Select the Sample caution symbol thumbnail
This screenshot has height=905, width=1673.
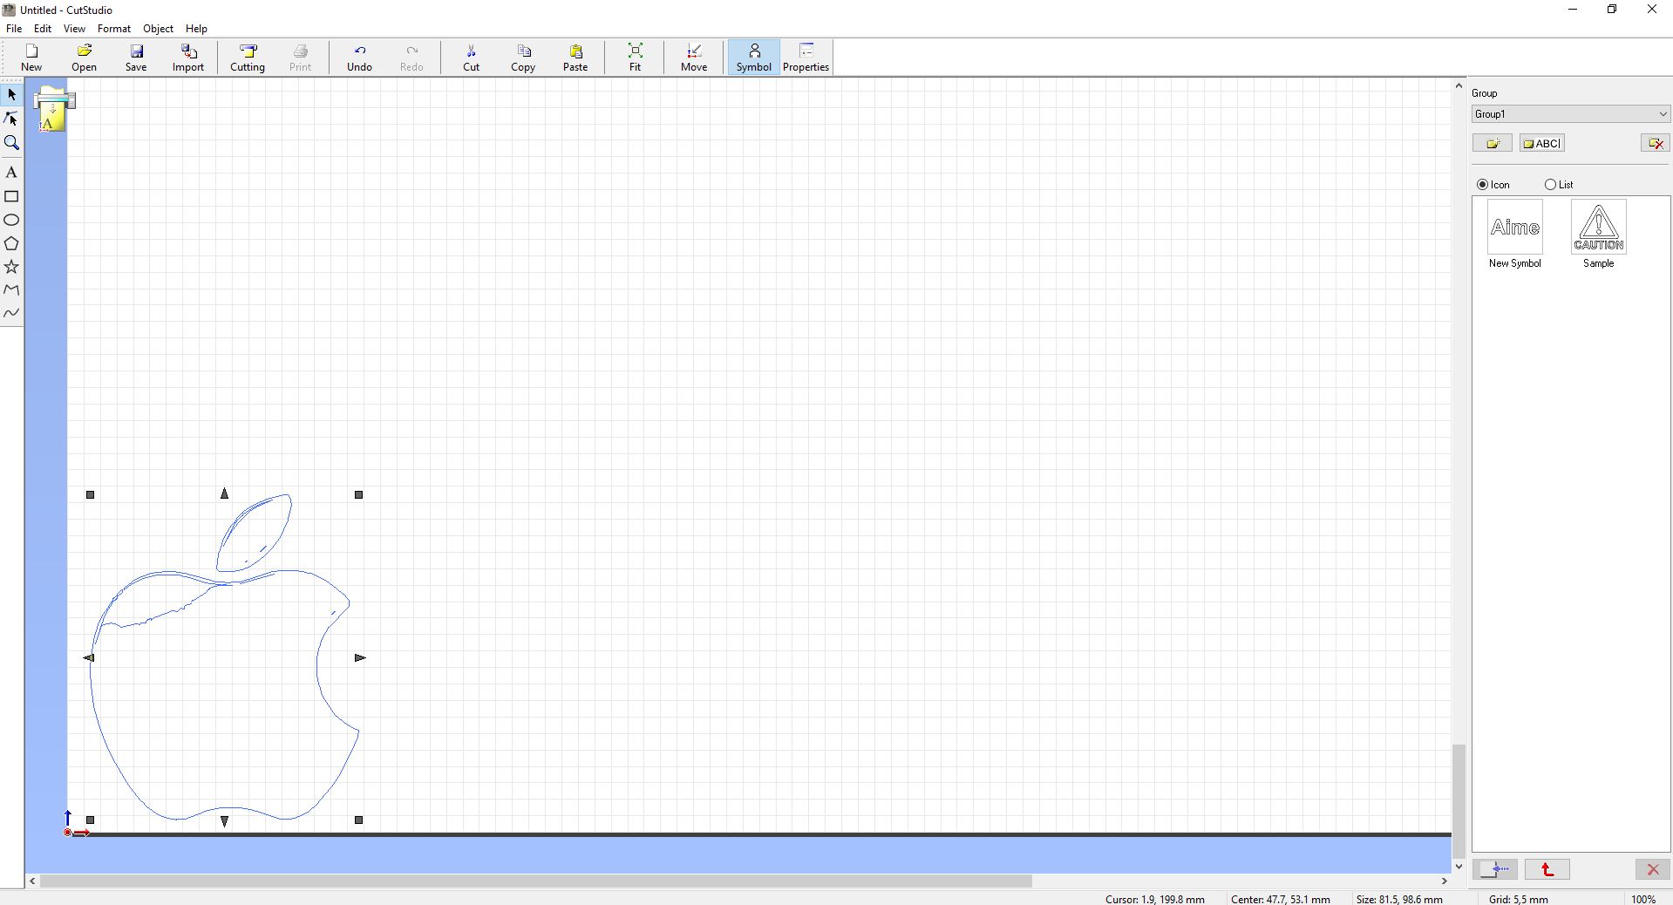pos(1598,227)
